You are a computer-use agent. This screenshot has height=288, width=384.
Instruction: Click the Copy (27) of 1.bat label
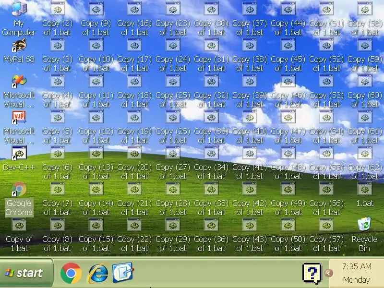[x=173, y=172]
